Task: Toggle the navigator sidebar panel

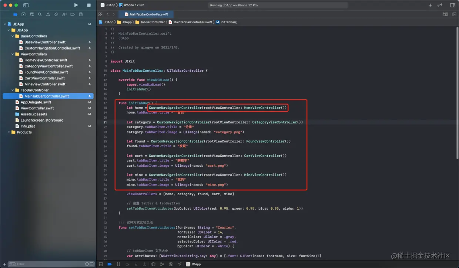Action: click(26, 5)
